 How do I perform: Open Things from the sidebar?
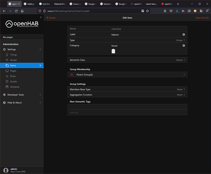[x=22, y=55]
